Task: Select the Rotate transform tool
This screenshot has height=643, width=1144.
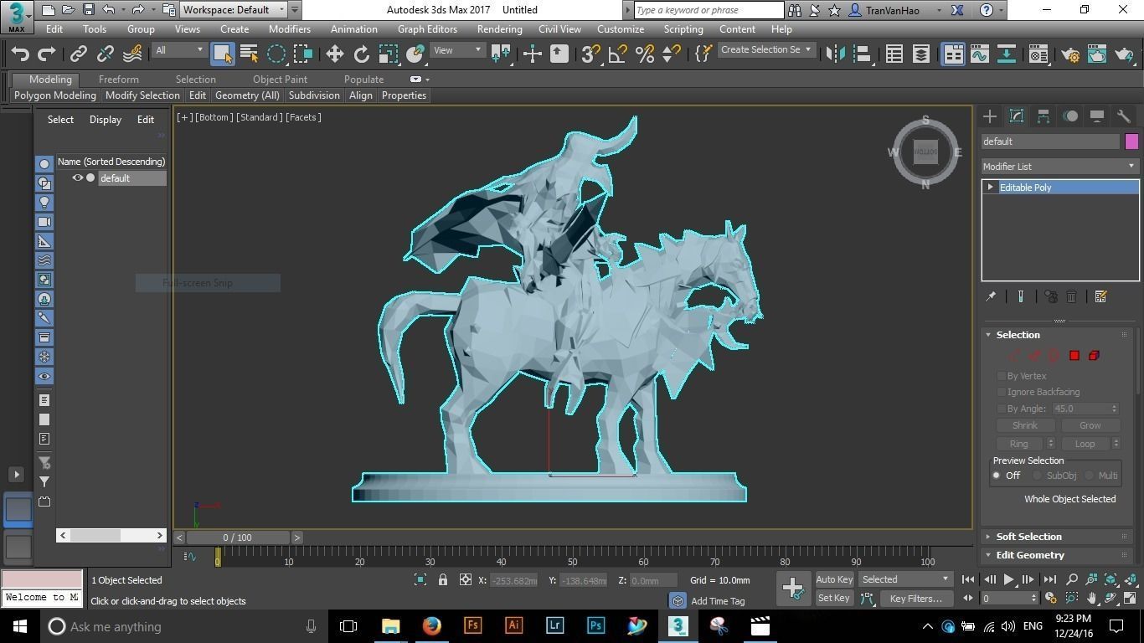Action: [362, 54]
